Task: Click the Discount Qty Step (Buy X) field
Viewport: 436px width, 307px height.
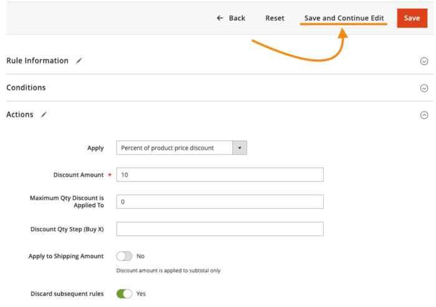Action: coord(220,229)
